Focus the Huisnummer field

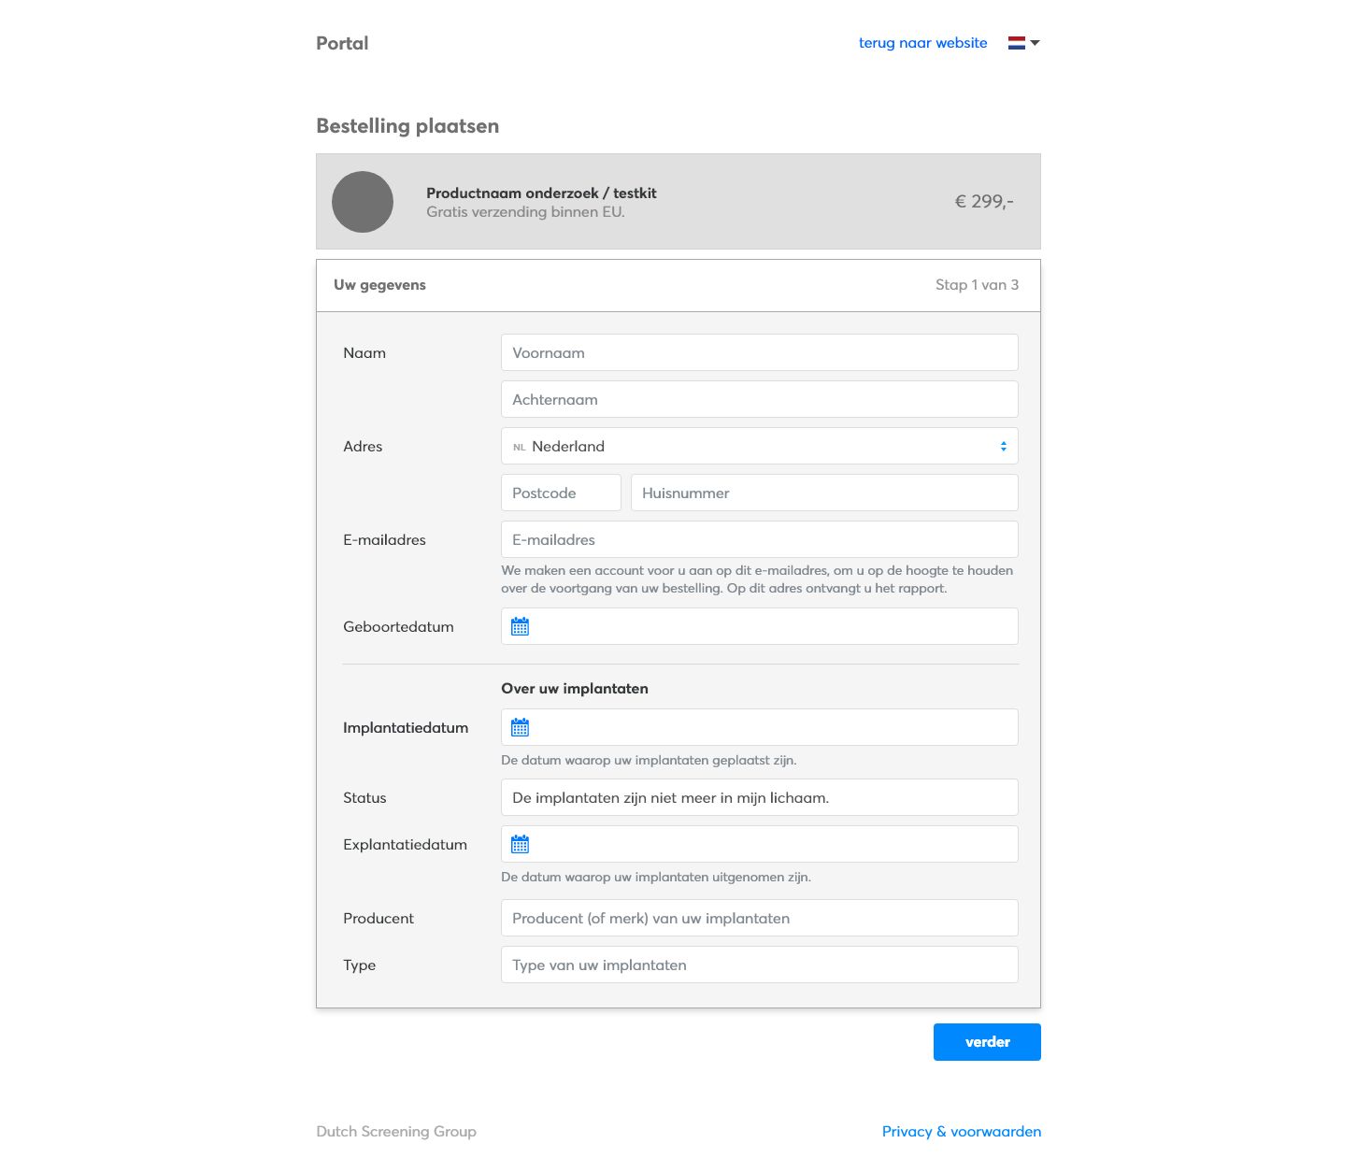tap(824, 493)
